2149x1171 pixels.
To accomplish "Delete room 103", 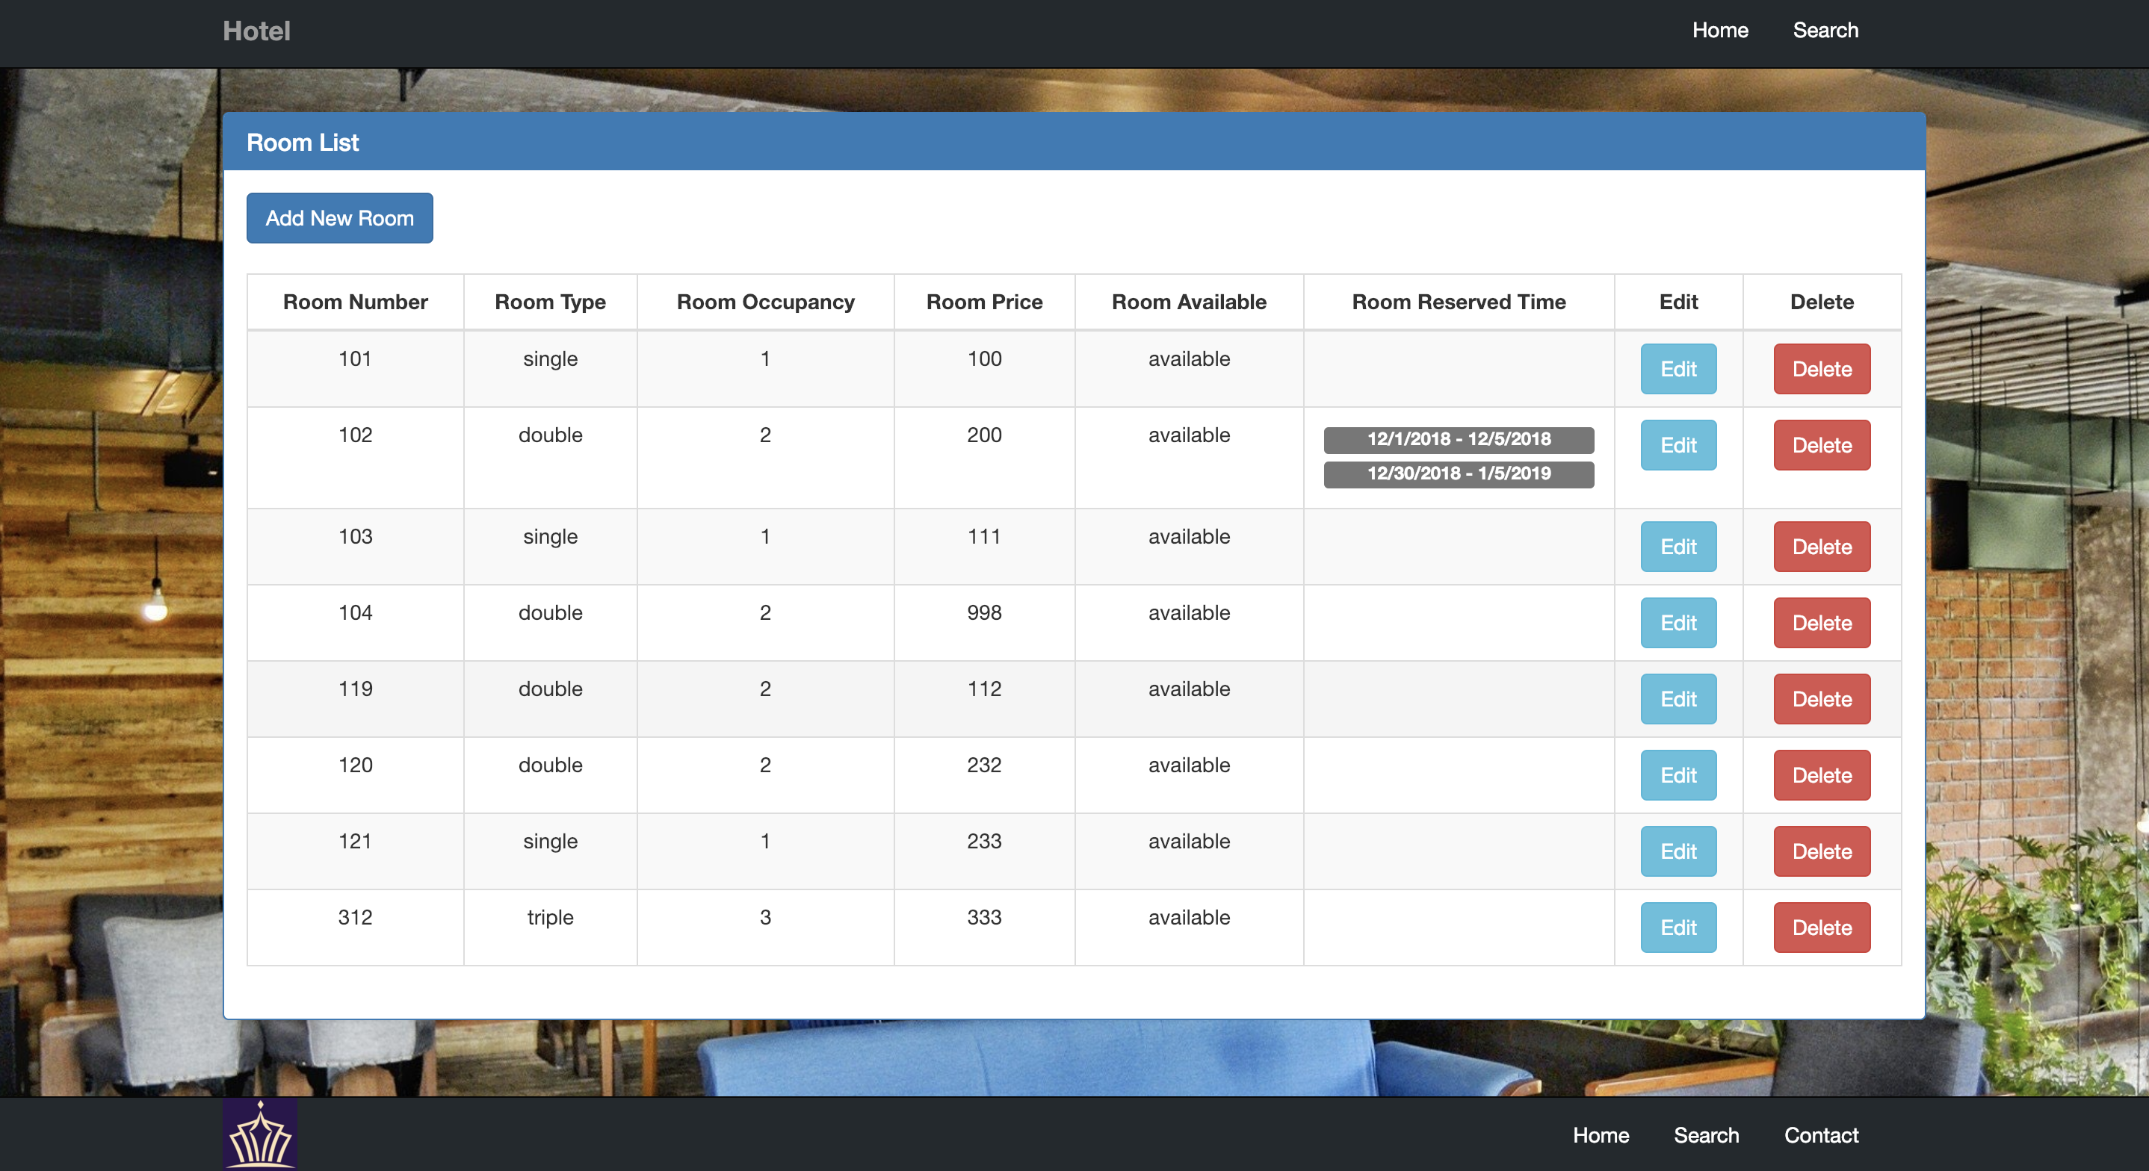I will click(x=1821, y=547).
